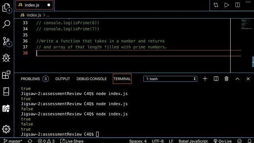Create a new terminal with plus button

point(205,79)
